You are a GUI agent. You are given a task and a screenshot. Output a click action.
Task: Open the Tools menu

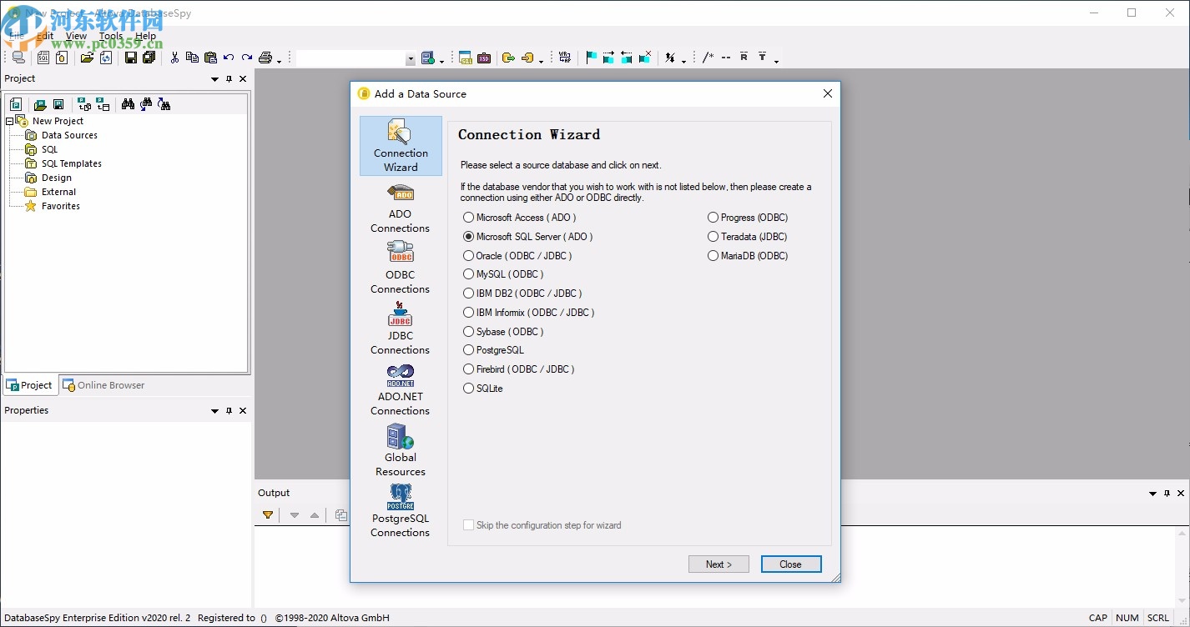tap(111, 36)
